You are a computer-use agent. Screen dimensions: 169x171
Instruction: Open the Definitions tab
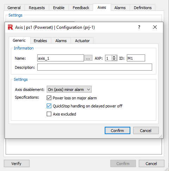[x=143, y=8]
